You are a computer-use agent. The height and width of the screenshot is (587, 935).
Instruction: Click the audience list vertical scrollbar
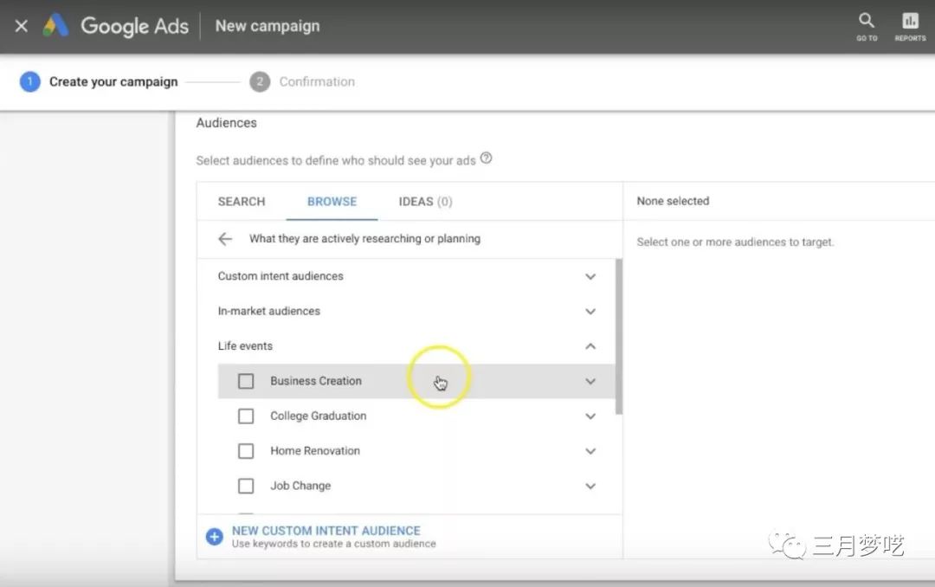click(x=618, y=336)
